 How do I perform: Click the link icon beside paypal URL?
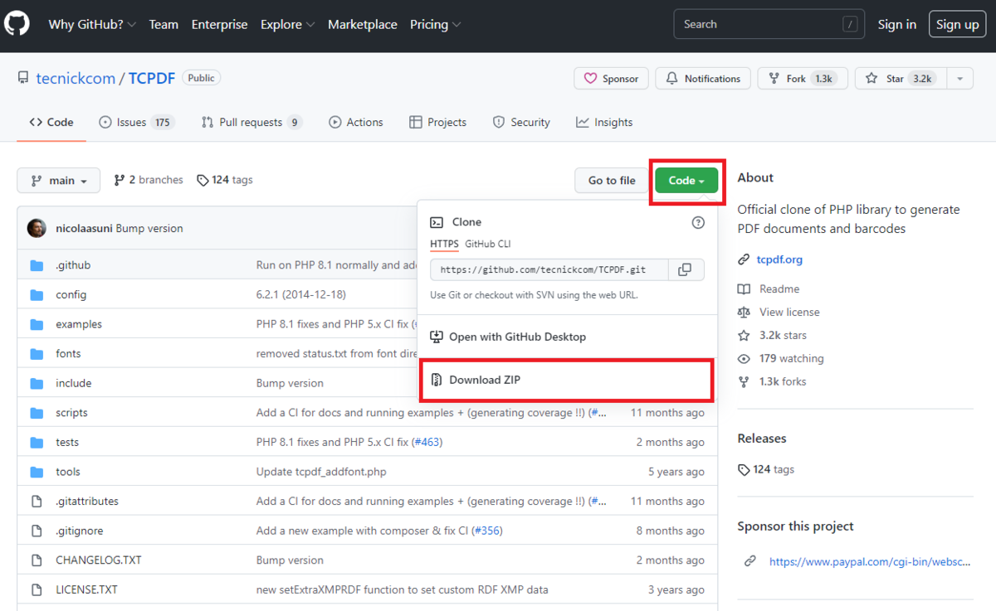pyautogui.click(x=750, y=561)
